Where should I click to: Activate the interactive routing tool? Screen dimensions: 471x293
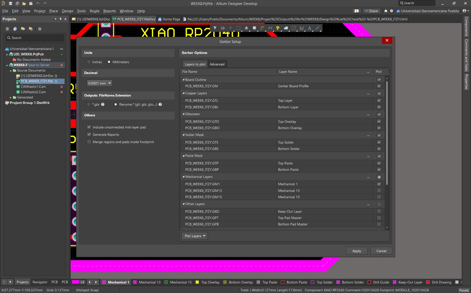click(262, 28)
